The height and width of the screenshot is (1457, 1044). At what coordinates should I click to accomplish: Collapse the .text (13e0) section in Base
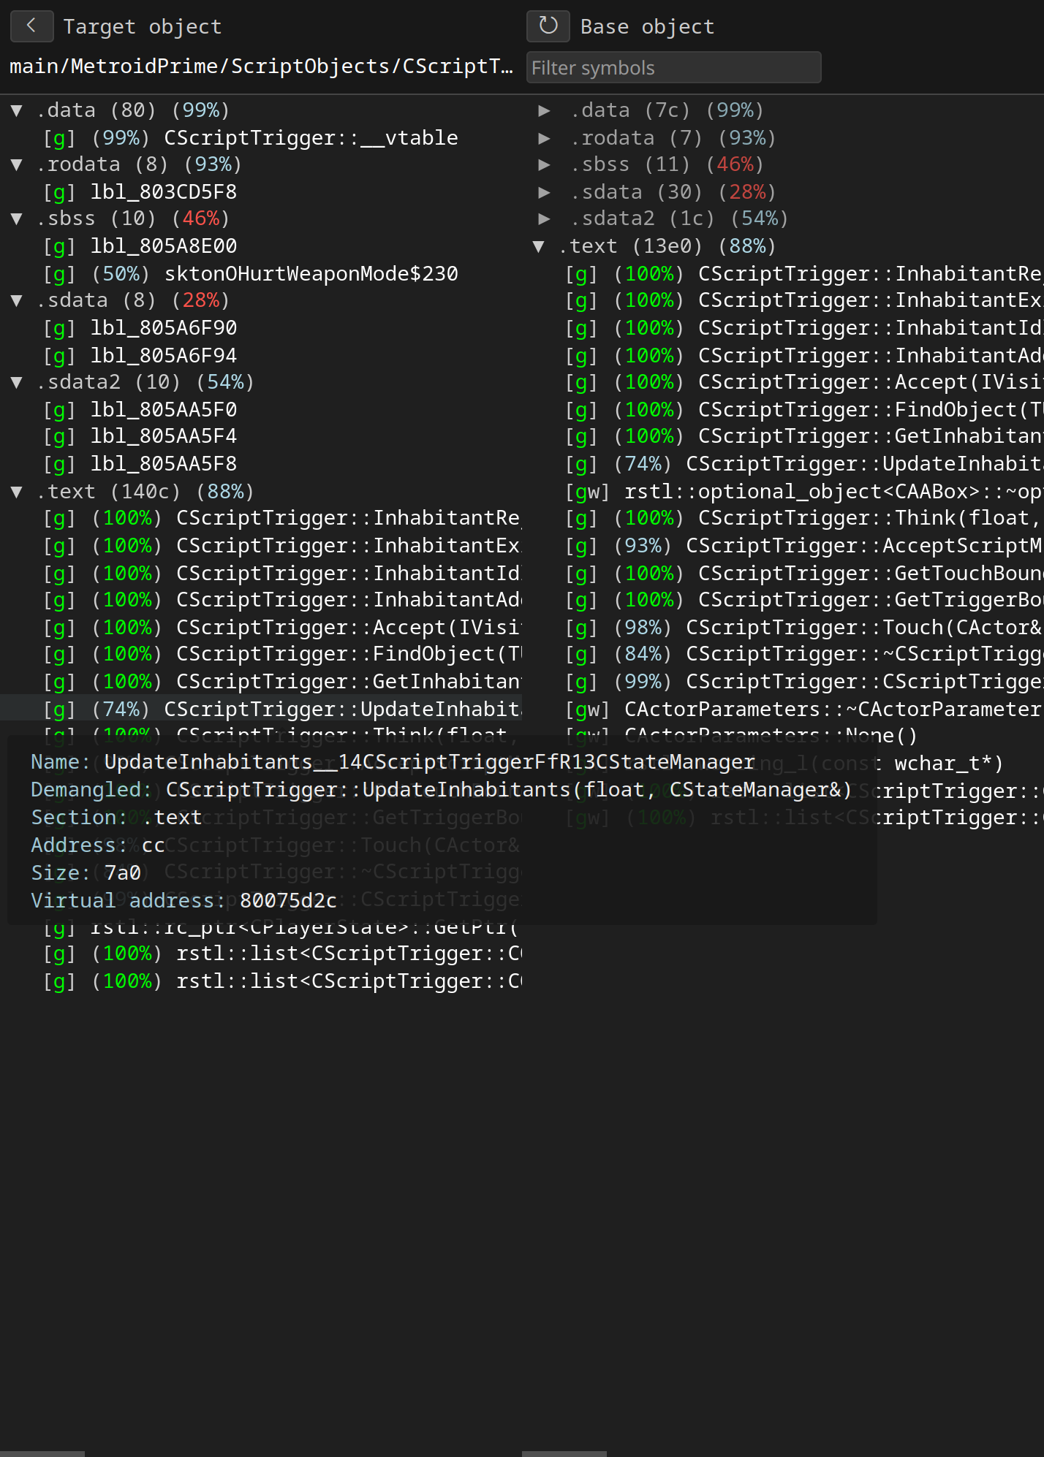click(x=539, y=246)
